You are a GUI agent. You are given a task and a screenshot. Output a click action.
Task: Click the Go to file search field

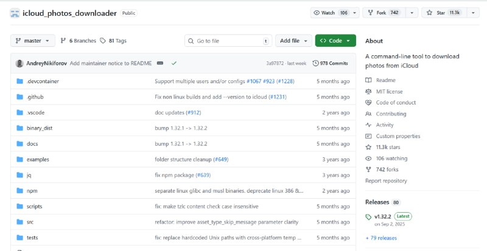point(228,41)
